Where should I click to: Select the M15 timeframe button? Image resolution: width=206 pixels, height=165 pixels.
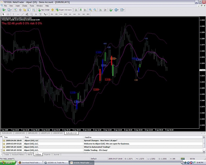tap(61, 14)
